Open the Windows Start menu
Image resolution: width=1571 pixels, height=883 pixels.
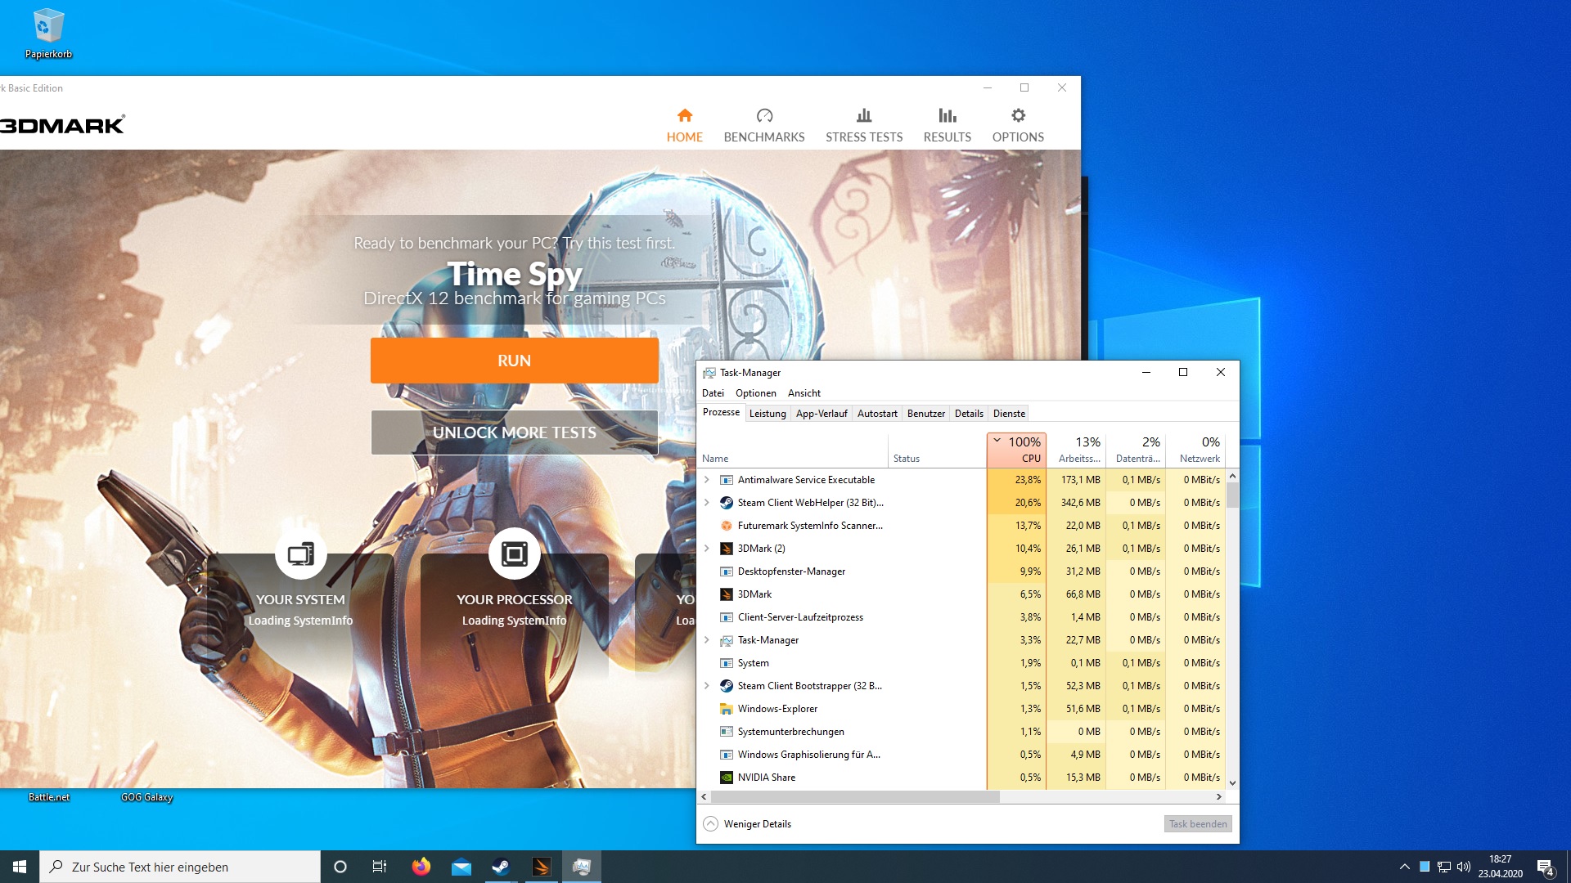coord(20,867)
